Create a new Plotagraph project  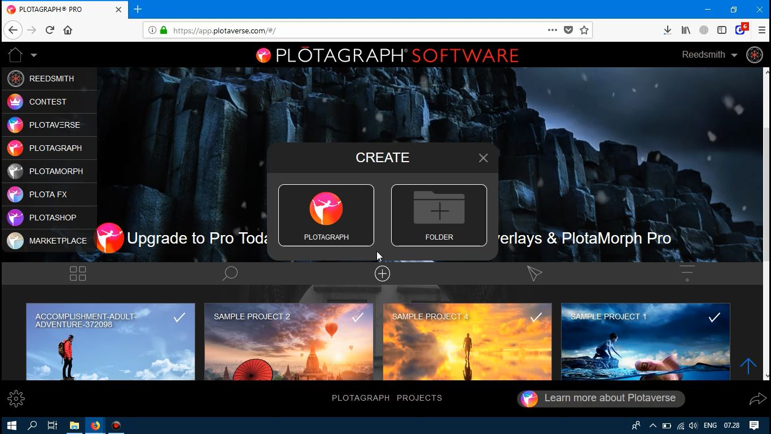point(326,215)
